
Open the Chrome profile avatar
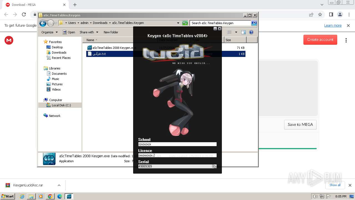click(340, 14)
